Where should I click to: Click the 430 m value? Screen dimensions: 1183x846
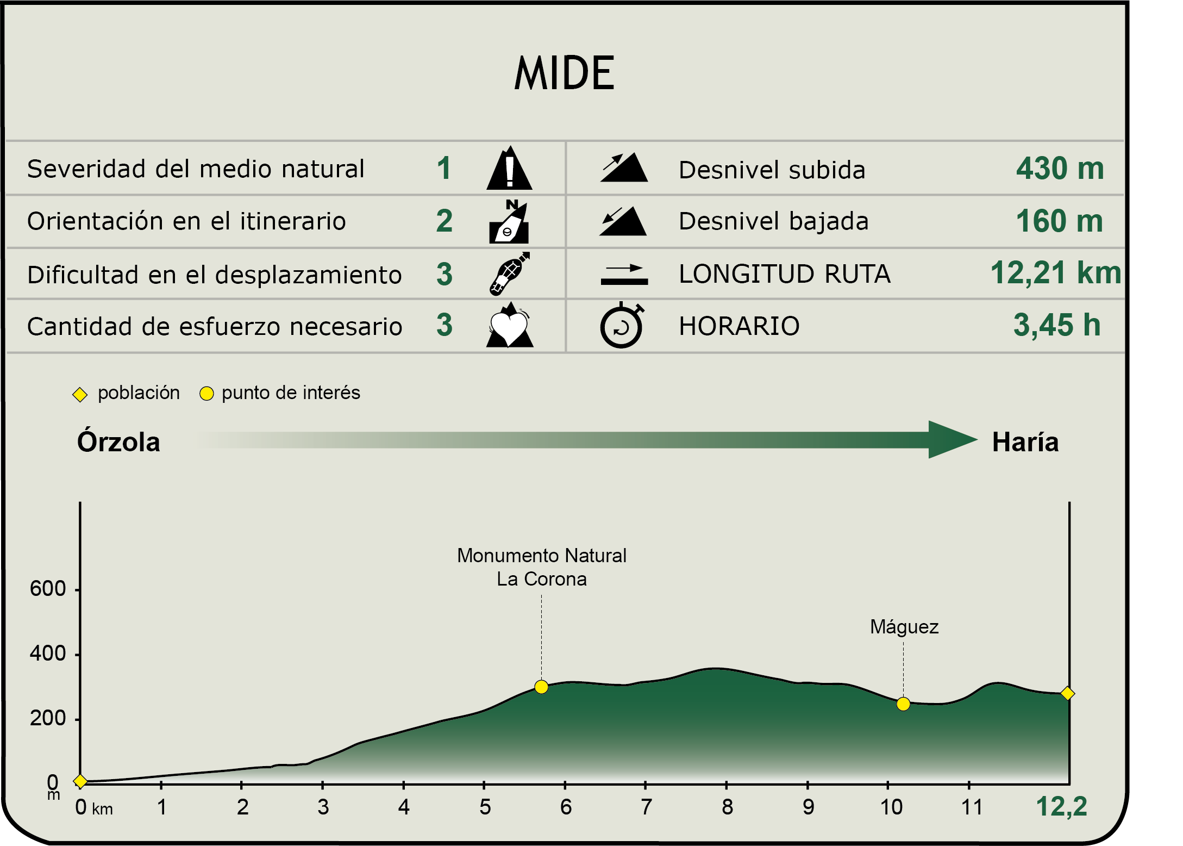(x=1060, y=168)
